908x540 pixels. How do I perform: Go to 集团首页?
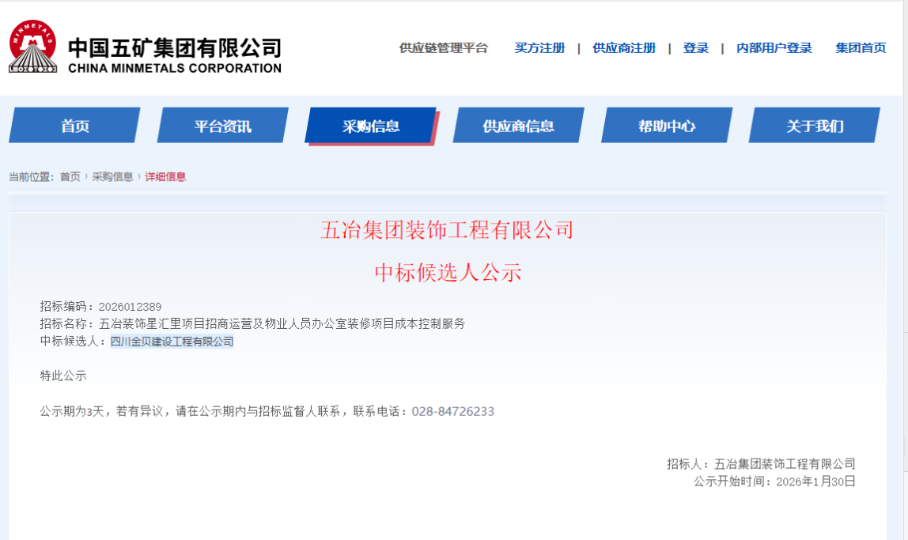click(861, 48)
